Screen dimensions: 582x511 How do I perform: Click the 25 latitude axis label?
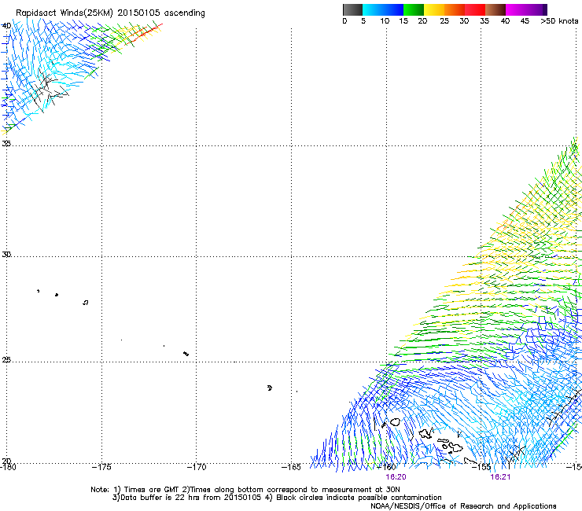coord(6,360)
